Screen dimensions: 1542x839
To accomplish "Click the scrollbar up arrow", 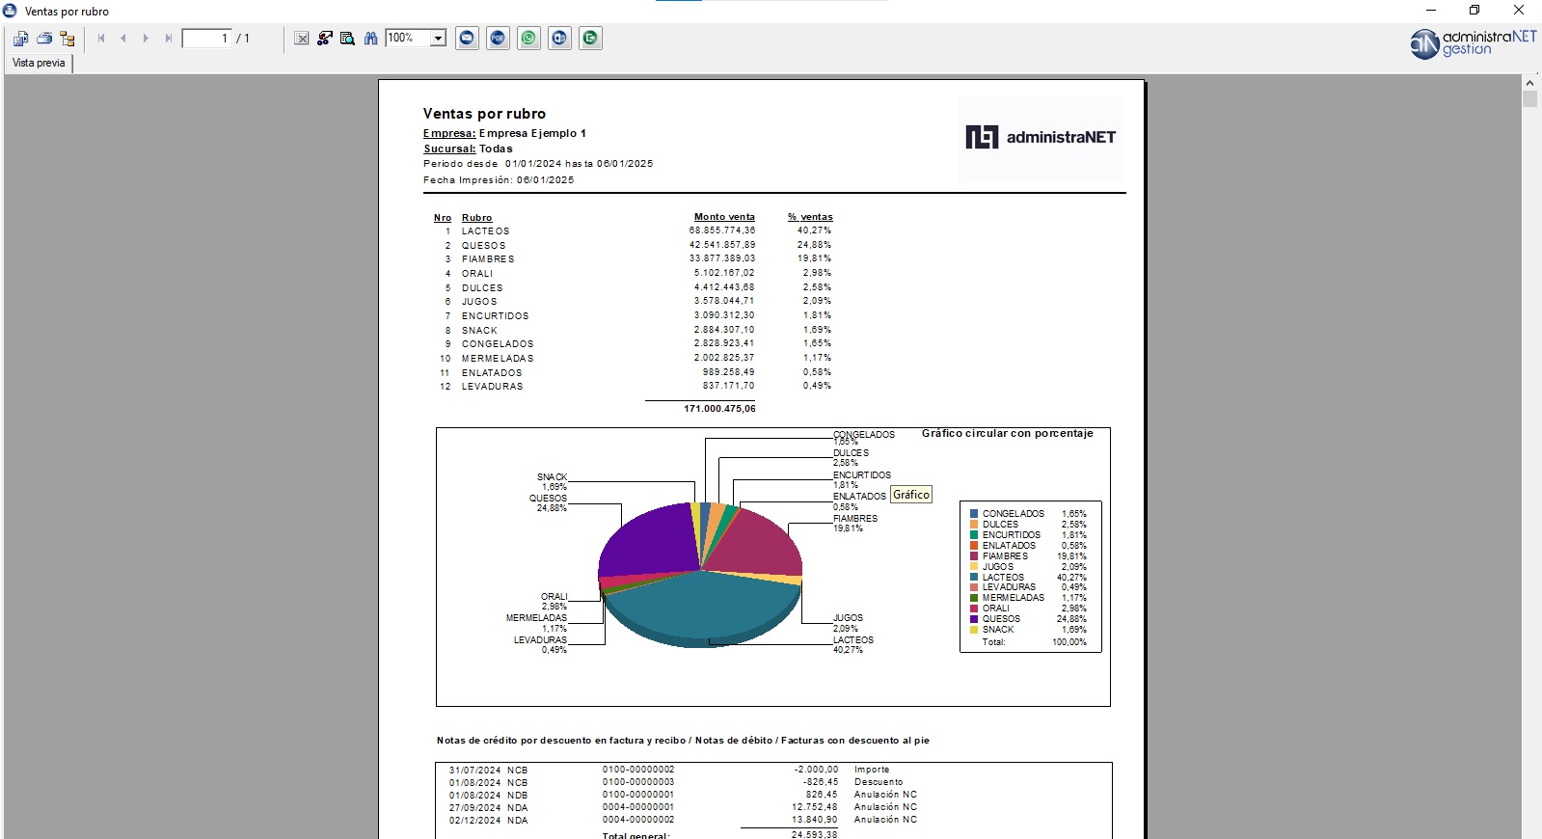I will (x=1529, y=83).
